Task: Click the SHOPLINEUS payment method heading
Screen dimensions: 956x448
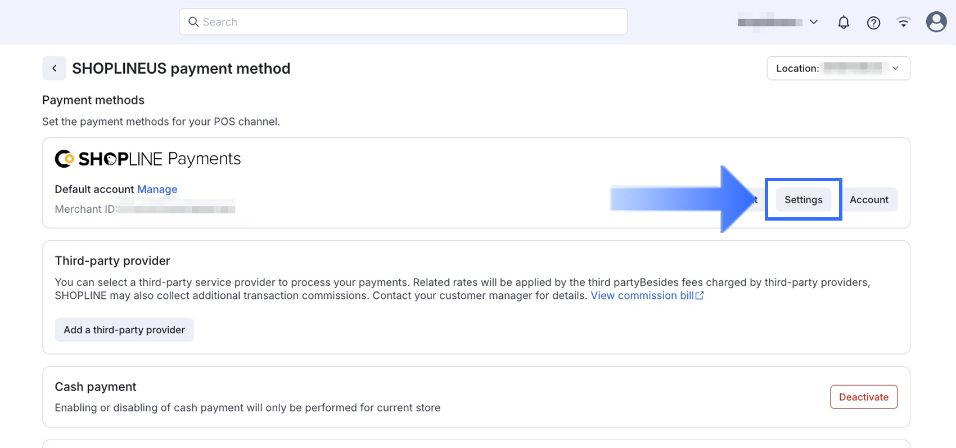Action: pyautogui.click(x=181, y=68)
